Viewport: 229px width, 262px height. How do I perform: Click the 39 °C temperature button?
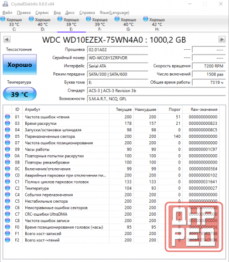click(20, 94)
